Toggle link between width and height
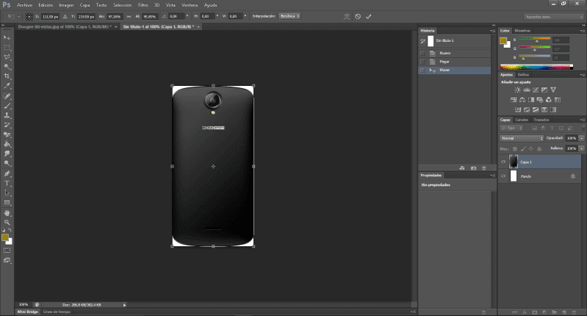 pos(129,16)
